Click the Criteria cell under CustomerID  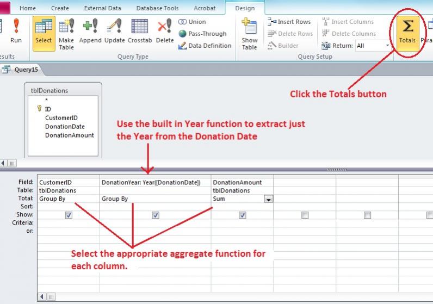[69, 222]
